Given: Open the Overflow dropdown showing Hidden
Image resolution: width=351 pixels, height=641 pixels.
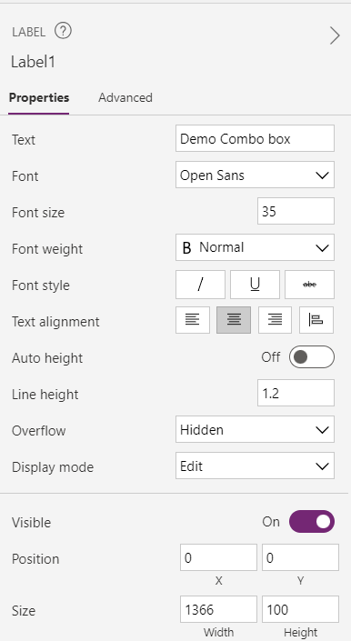Looking at the screenshot, I should tap(255, 429).
